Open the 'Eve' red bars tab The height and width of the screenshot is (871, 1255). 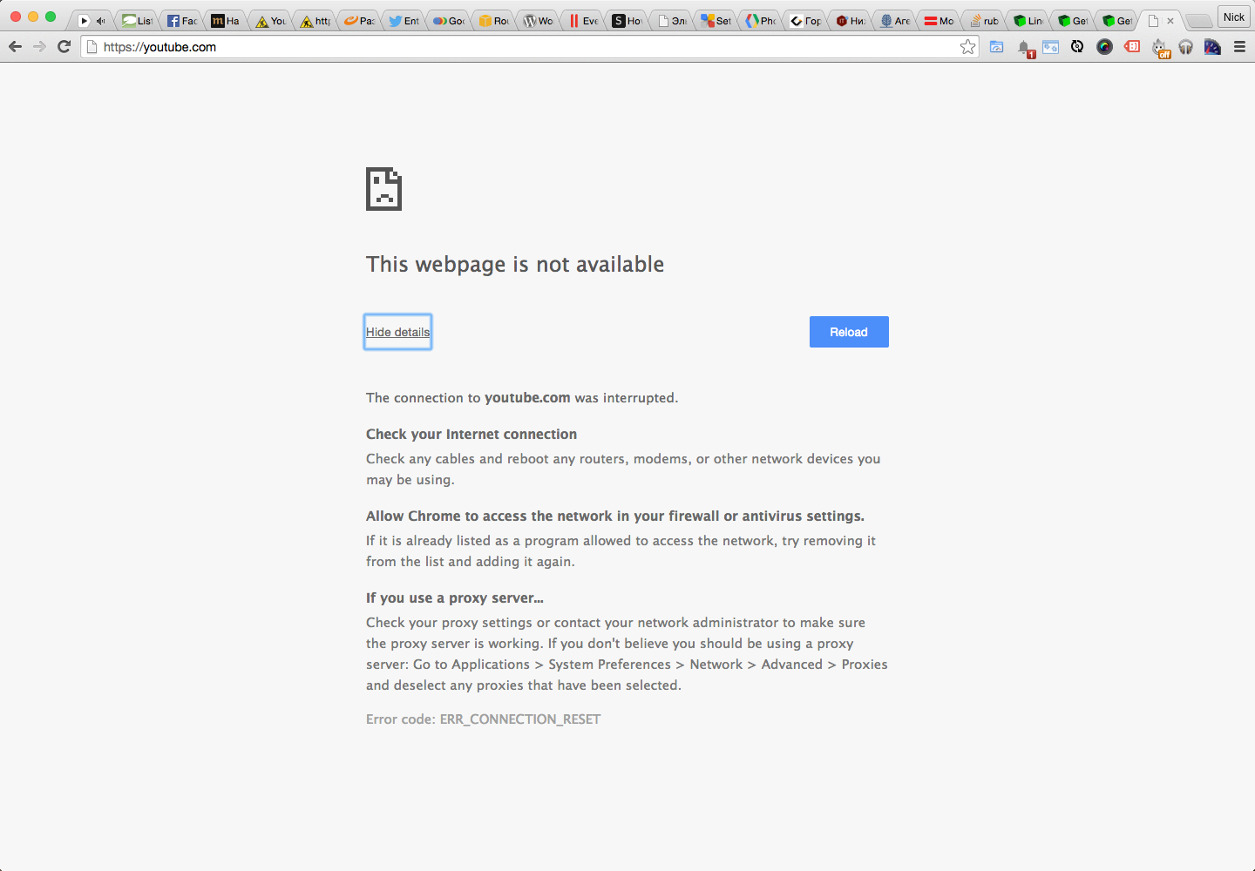[x=582, y=21]
